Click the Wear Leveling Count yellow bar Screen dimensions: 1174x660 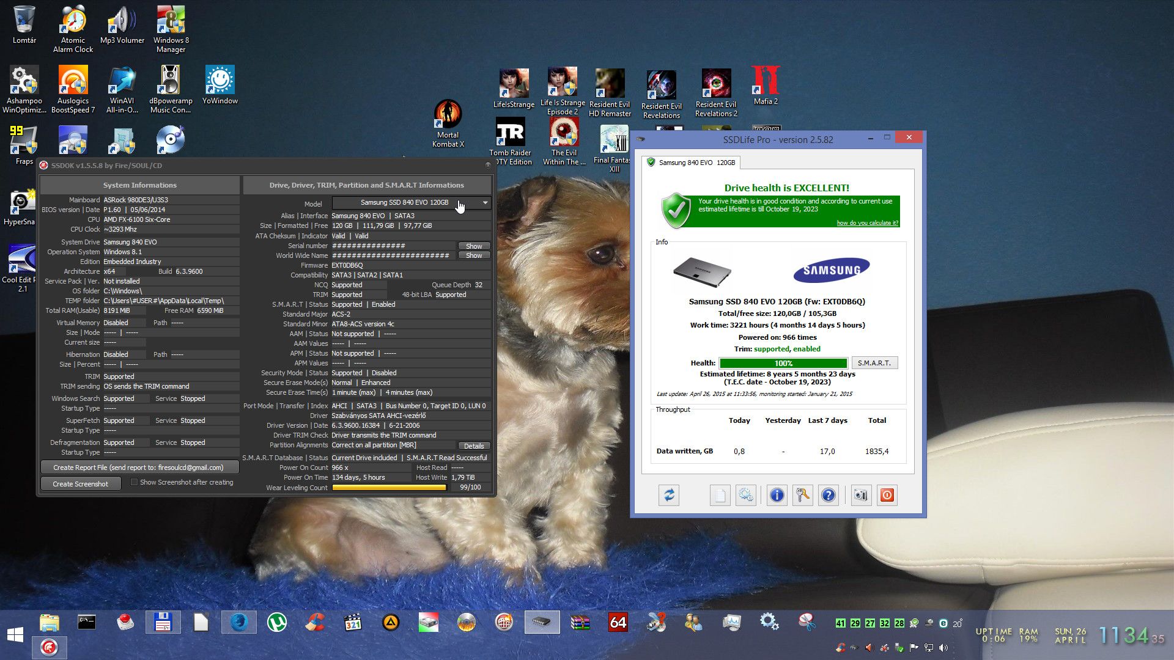[x=389, y=488]
